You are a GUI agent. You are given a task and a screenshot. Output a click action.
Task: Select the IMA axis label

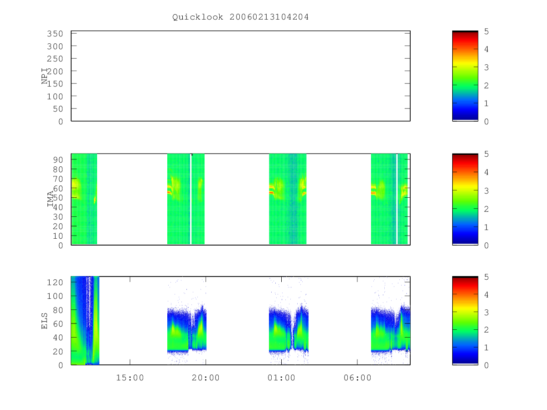50,200
